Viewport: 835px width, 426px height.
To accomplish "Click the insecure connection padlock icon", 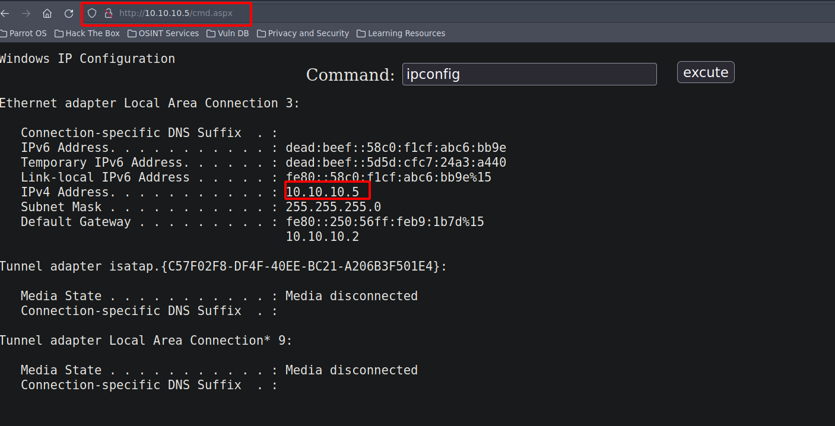I will [x=109, y=13].
